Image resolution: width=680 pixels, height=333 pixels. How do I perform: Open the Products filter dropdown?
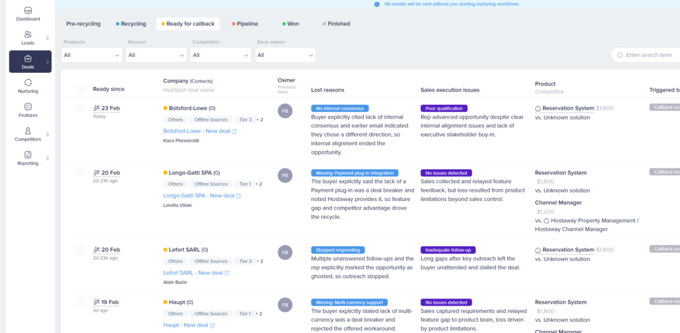[x=92, y=55]
